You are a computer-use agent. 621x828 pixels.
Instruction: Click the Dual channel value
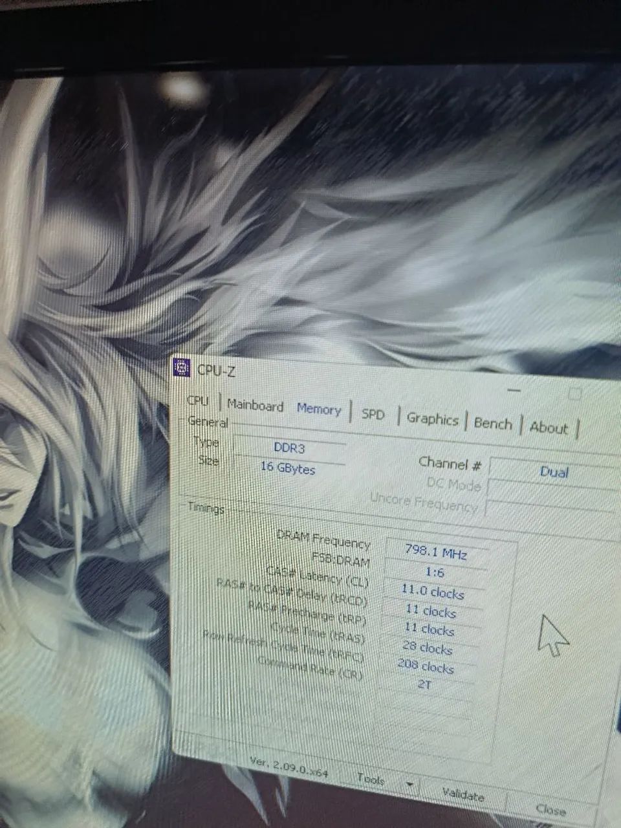tap(554, 472)
